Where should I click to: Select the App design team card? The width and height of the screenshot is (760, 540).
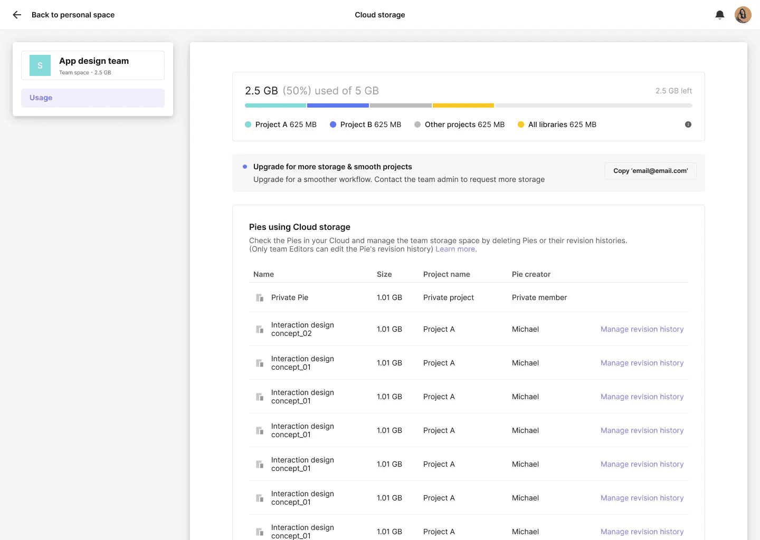point(93,65)
